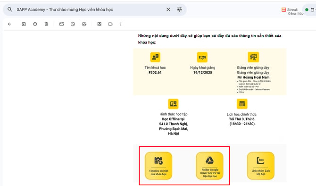Go back to inbox with back arrow
This screenshot has width=316, height=186.
9,24
